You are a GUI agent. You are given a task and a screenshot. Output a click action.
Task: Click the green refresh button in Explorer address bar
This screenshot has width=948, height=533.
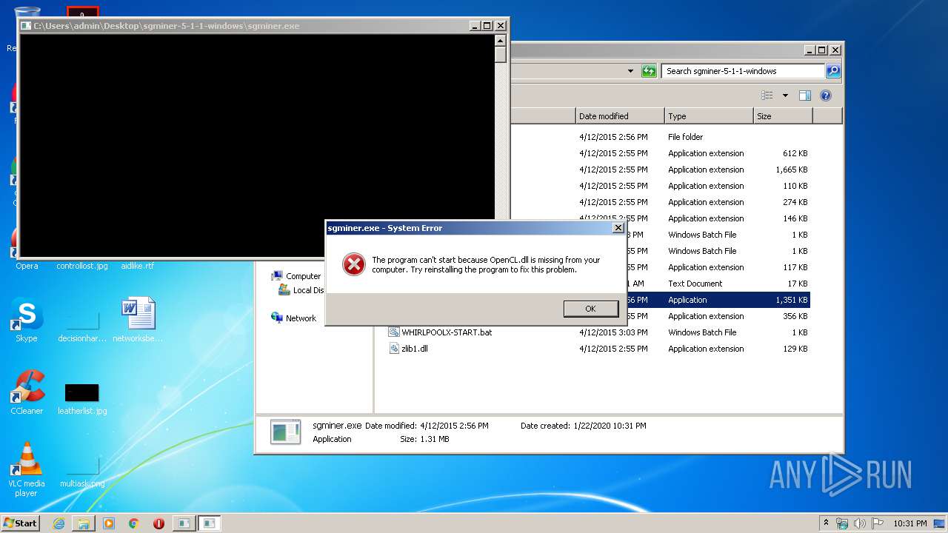pos(649,71)
